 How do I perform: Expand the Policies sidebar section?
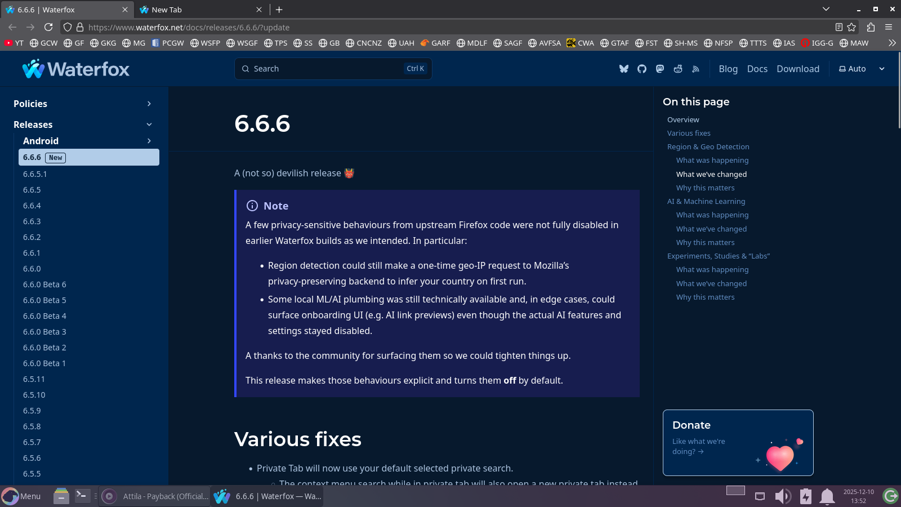point(149,104)
